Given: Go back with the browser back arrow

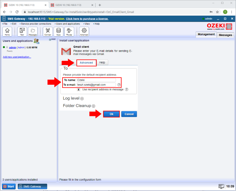Looking at the screenshot, I should coord(4,12).
